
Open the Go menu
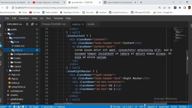point(42,18)
